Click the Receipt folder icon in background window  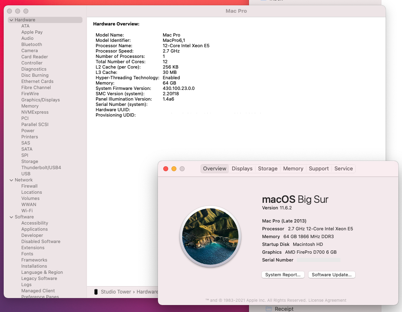268,309
